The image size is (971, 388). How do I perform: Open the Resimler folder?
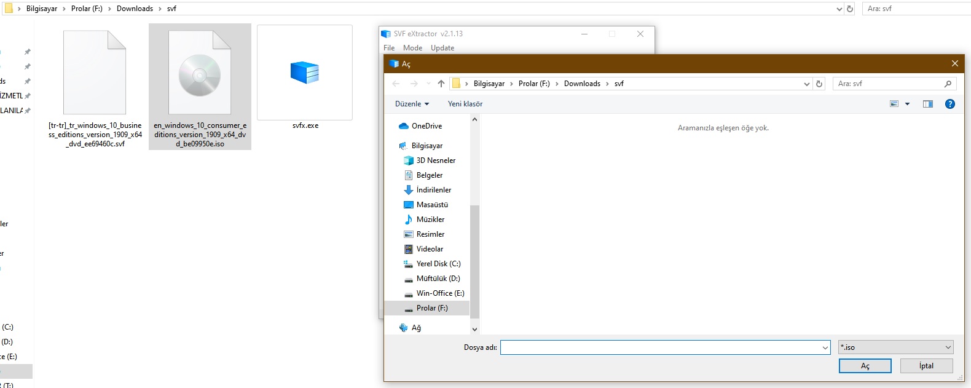(x=430, y=234)
